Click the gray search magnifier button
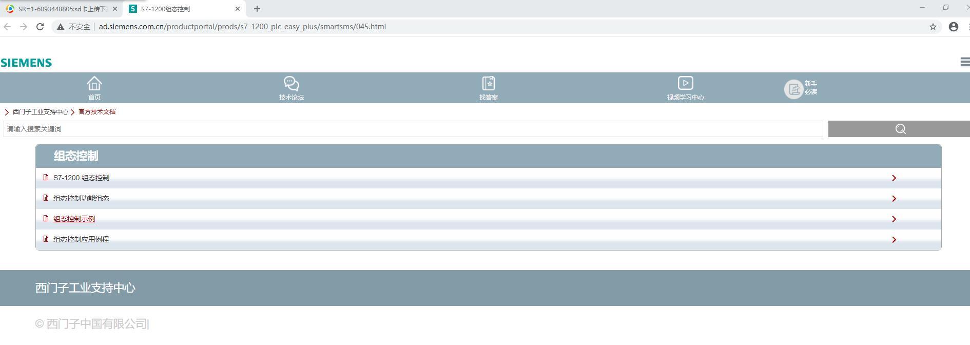970x345 pixels. [x=899, y=129]
